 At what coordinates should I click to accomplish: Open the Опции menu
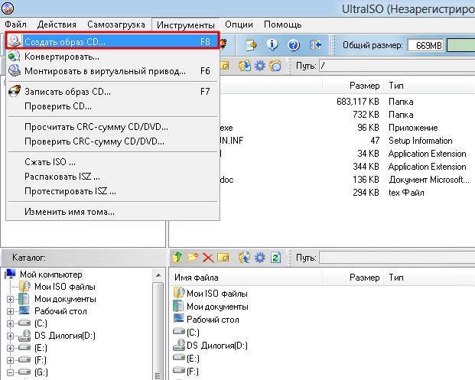[239, 24]
